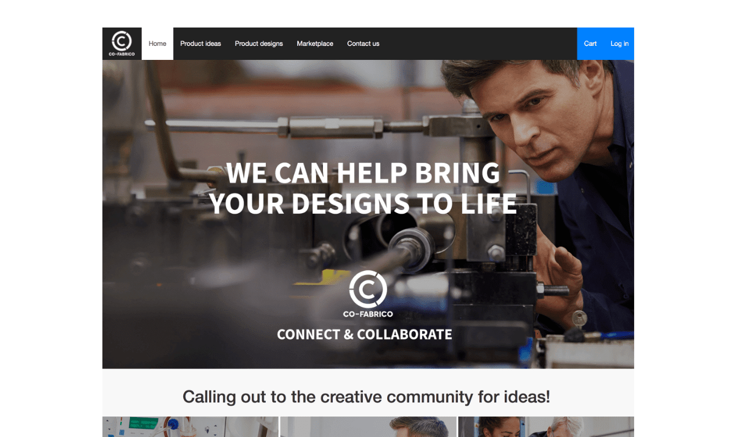Go to the Home tab
Image resolution: width=736 pixels, height=437 pixels.
[x=157, y=44]
